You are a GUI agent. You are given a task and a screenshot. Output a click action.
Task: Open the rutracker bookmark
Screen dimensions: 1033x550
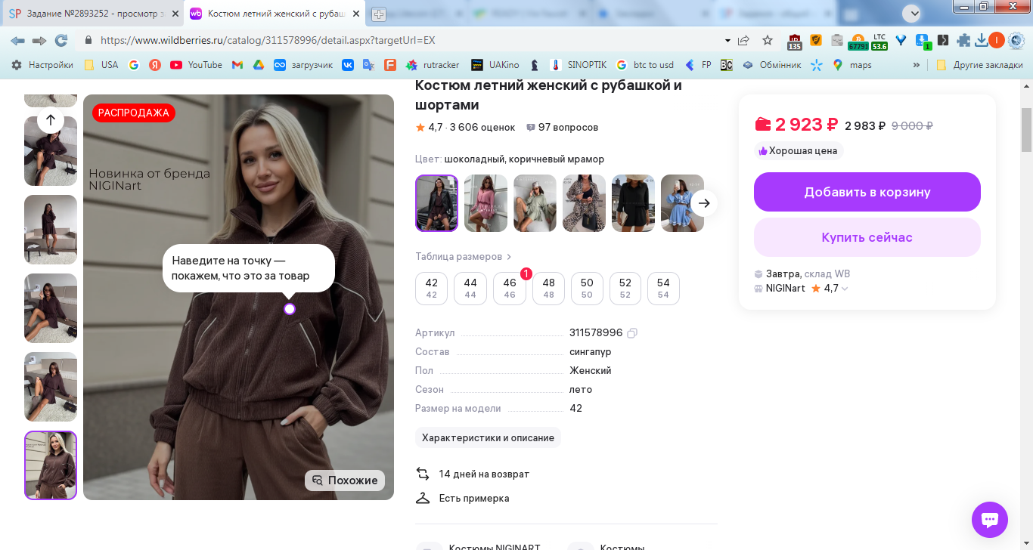click(x=432, y=65)
